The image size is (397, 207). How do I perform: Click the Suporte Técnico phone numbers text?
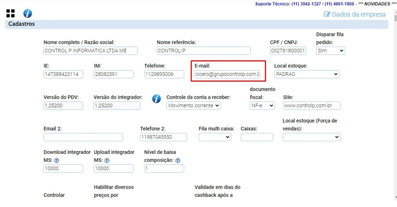[x=305, y=4]
